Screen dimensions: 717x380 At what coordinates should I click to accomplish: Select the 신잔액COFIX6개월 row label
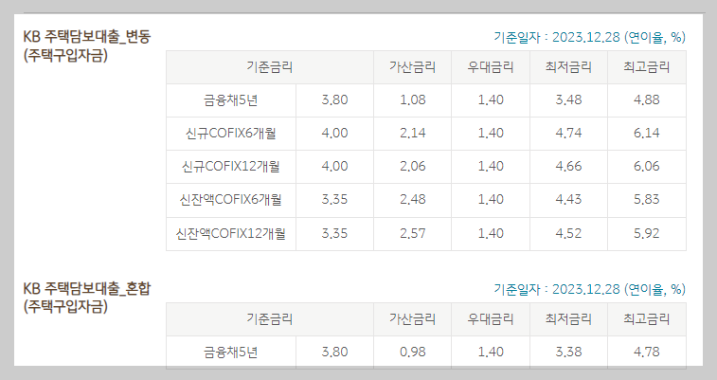[231, 199]
